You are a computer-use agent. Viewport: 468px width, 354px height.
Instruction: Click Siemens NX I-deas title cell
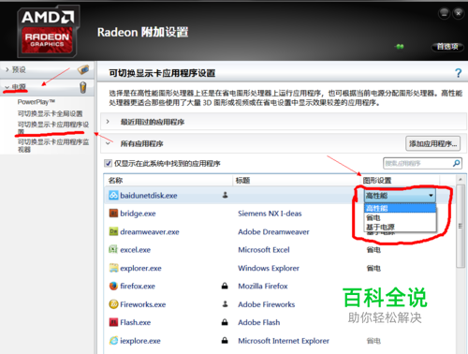coord(270,214)
